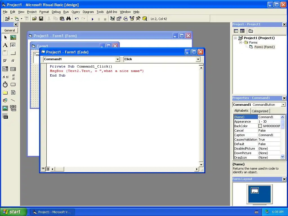Select the Frame tool in toolbox
This screenshot has width=288, height=216.
(5, 53)
